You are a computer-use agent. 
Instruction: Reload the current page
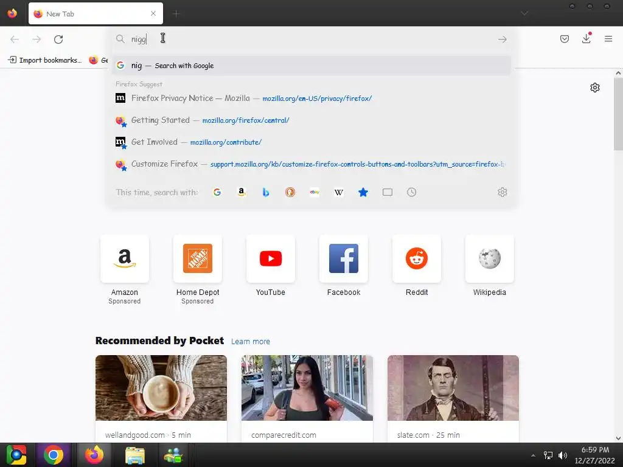tap(58, 40)
